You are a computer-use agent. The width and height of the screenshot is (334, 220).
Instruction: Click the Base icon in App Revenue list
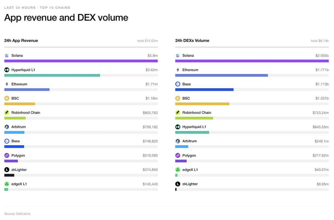[x=7, y=141]
